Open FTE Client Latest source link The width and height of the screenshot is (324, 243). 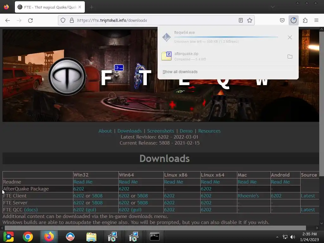coord(308,196)
